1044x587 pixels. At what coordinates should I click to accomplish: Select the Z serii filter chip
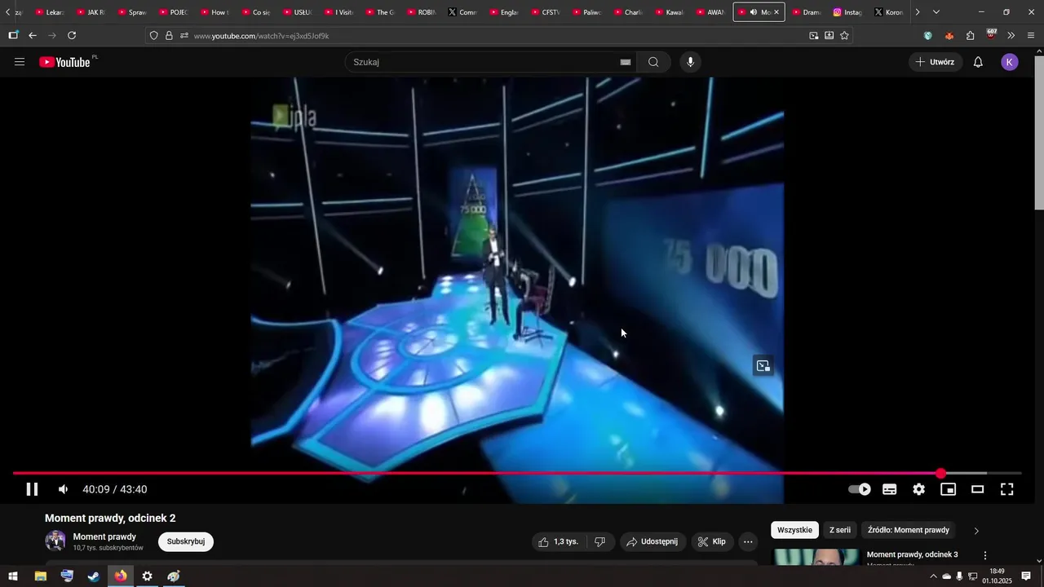click(840, 530)
